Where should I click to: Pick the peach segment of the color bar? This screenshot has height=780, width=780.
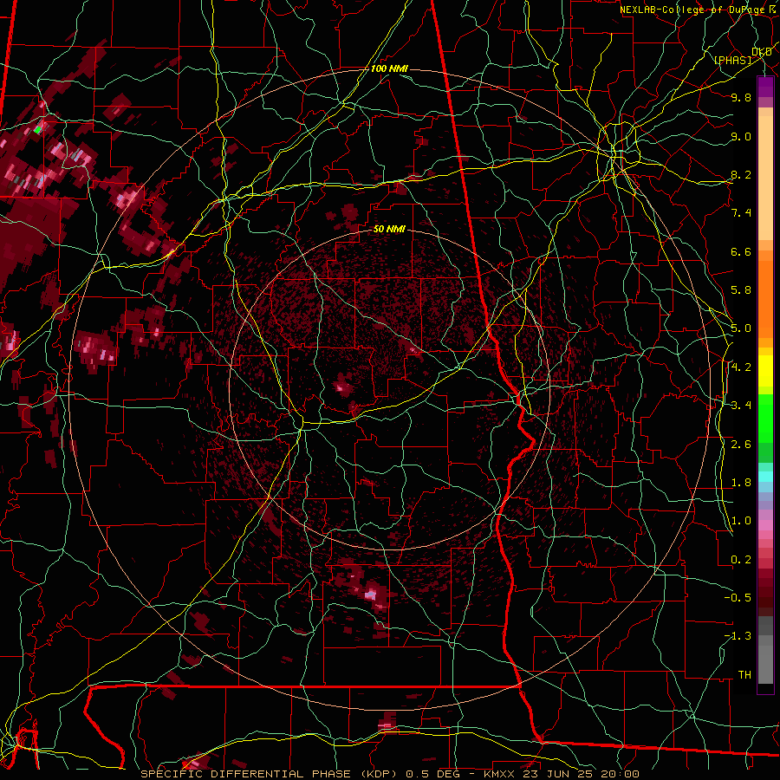765,179
